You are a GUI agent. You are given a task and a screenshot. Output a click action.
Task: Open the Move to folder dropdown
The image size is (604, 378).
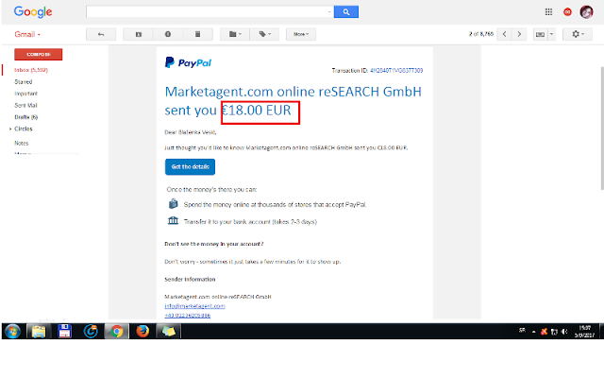tap(235, 34)
